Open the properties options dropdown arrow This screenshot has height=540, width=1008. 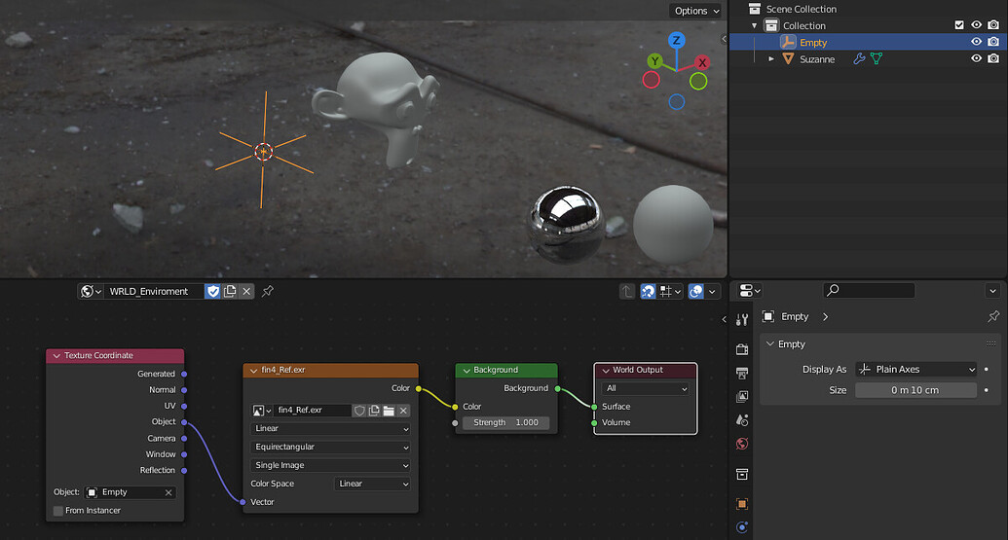tap(992, 291)
